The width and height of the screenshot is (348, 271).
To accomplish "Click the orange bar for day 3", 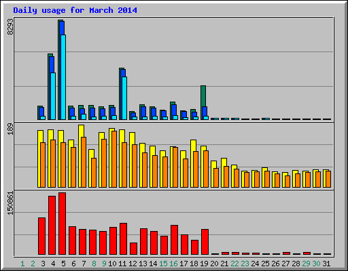I will pos(43,165).
